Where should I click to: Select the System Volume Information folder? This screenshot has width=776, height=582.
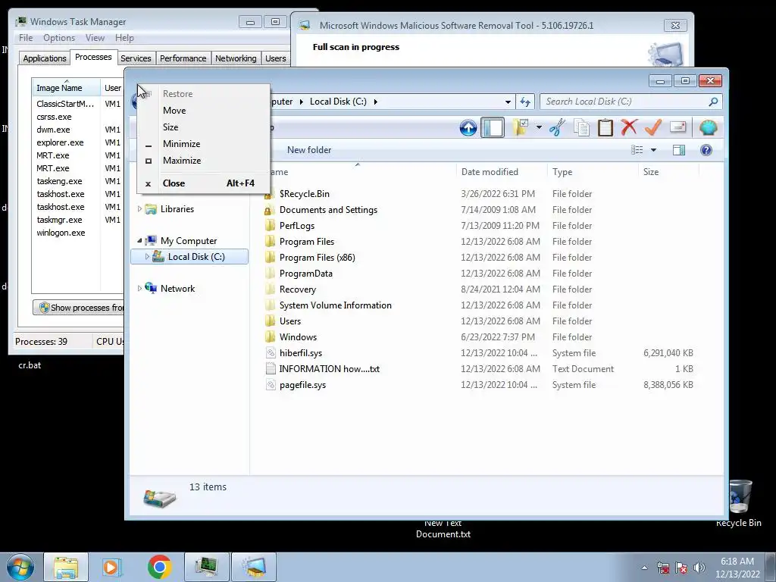(x=335, y=305)
